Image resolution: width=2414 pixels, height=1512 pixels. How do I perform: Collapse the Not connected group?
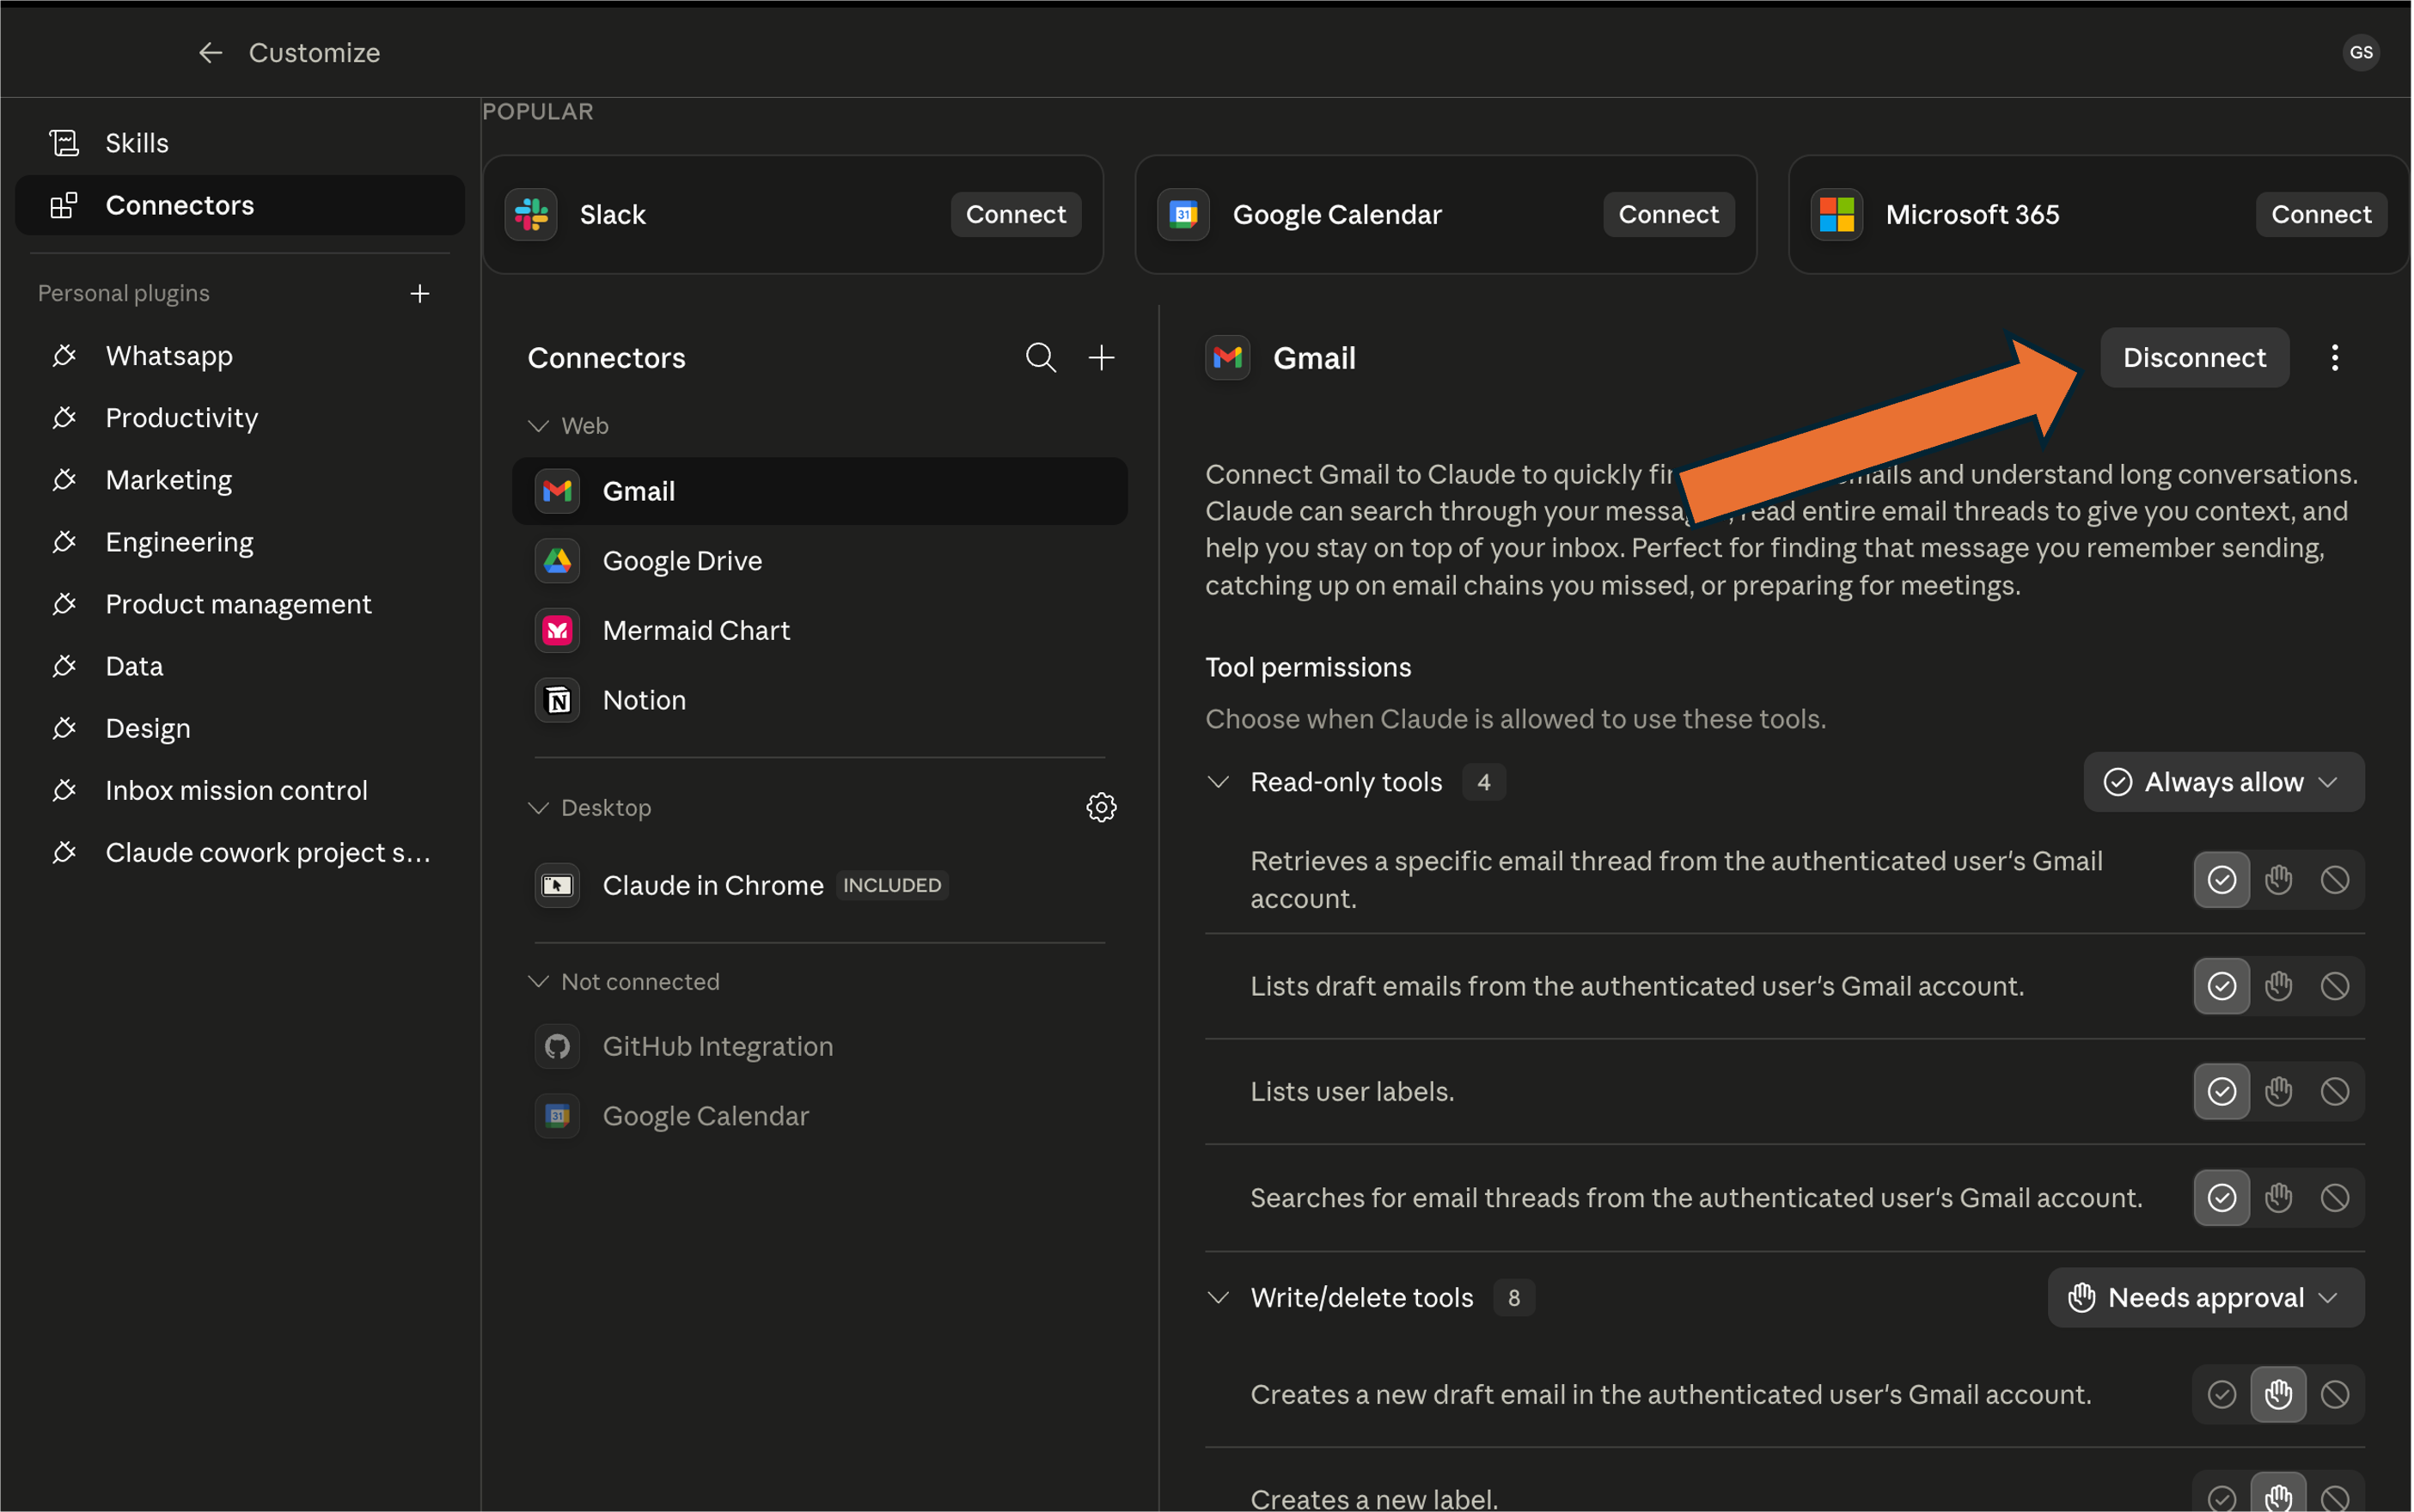click(538, 982)
